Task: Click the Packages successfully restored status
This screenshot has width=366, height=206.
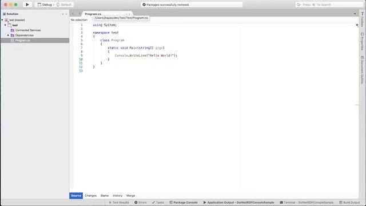Action: [x=166, y=5]
